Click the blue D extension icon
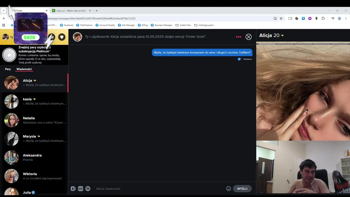 303,18
